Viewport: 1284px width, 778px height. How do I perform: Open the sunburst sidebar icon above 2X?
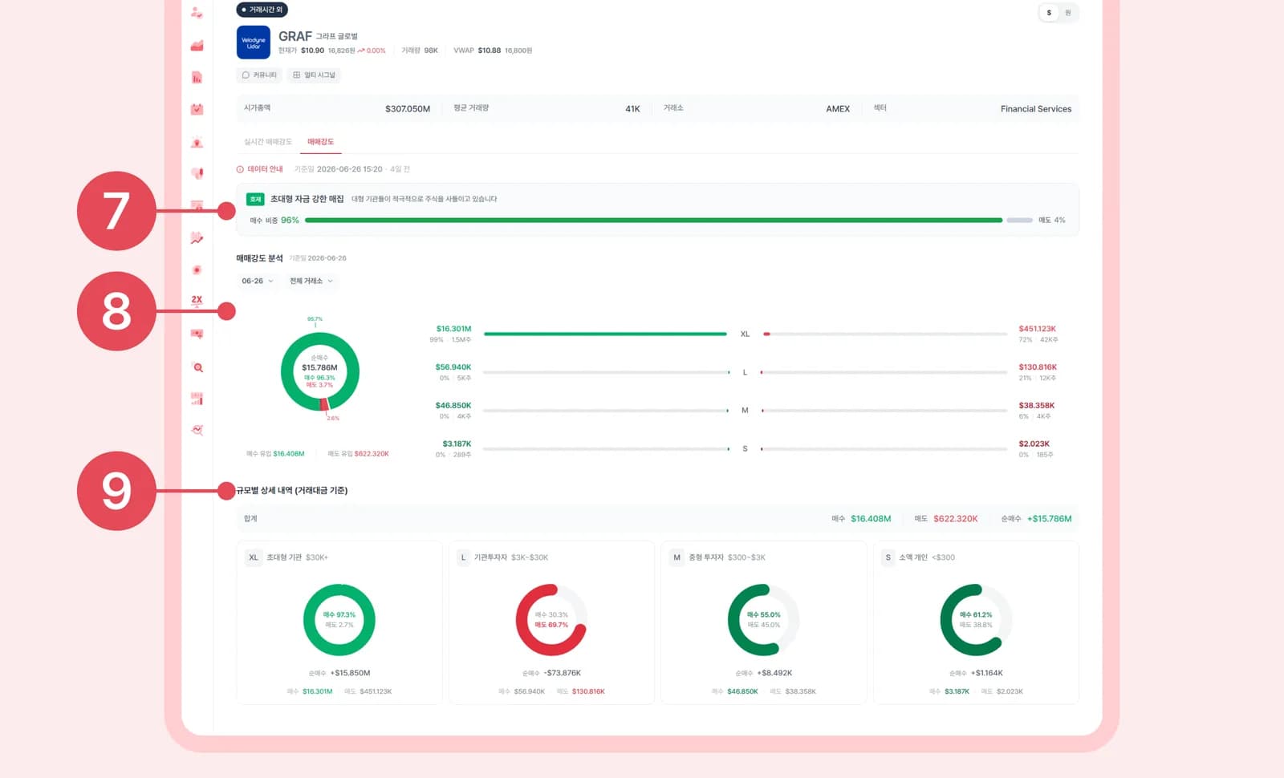tap(197, 270)
